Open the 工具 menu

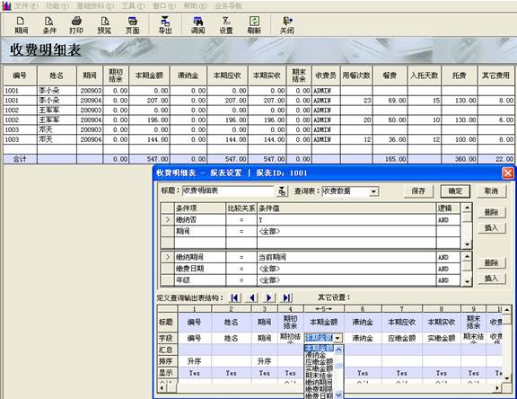[x=133, y=5]
